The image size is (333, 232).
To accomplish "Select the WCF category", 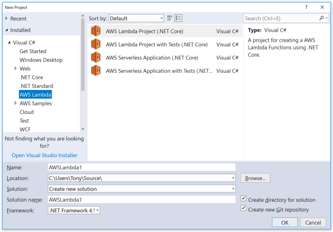I will click(x=25, y=130).
